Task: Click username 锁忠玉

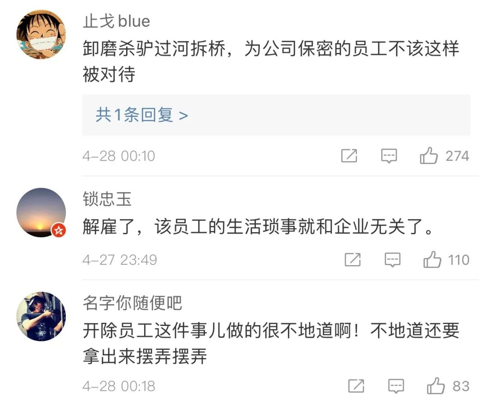Action: (x=107, y=199)
